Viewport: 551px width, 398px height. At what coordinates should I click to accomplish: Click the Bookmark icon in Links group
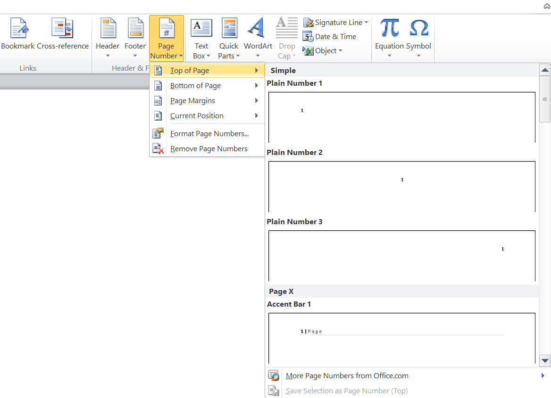pos(19,28)
